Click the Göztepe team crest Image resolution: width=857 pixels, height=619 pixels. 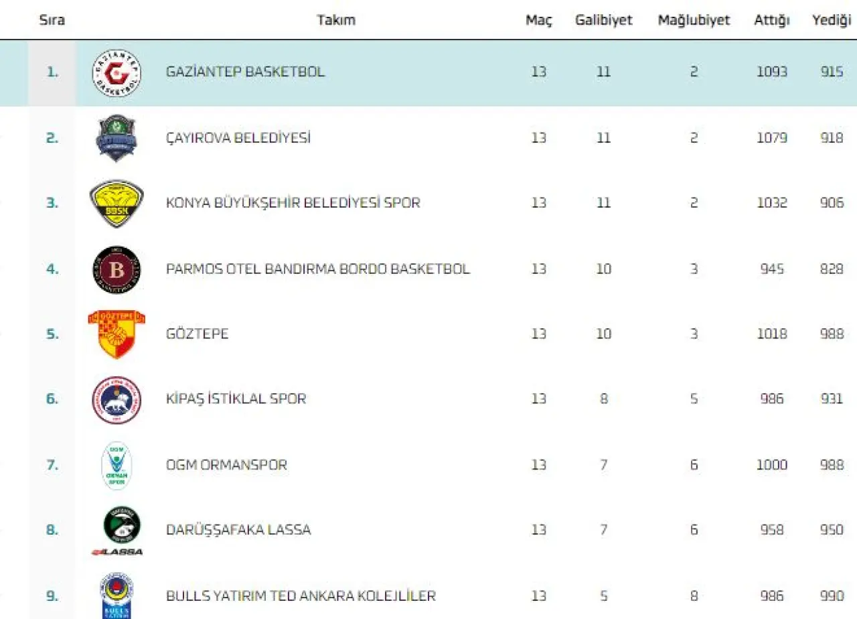[116, 334]
